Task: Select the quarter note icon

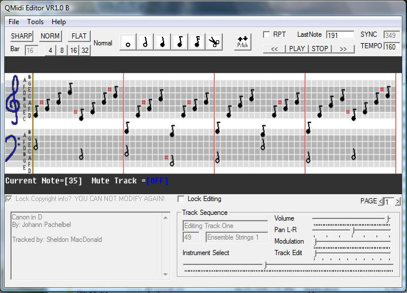Action: [x=162, y=43]
